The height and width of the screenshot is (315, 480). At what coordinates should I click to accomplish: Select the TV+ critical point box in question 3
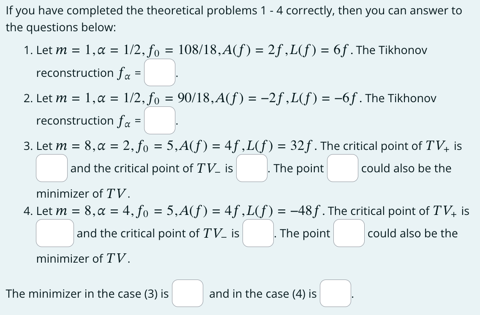51,168
